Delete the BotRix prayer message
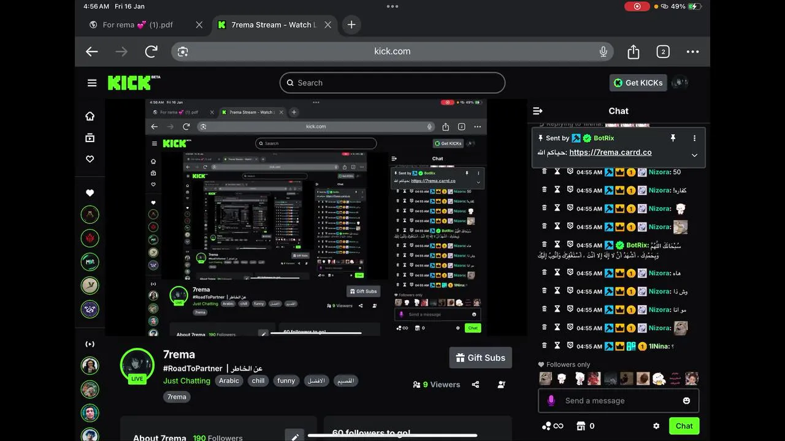The image size is (785, 441). pos(544,246)
